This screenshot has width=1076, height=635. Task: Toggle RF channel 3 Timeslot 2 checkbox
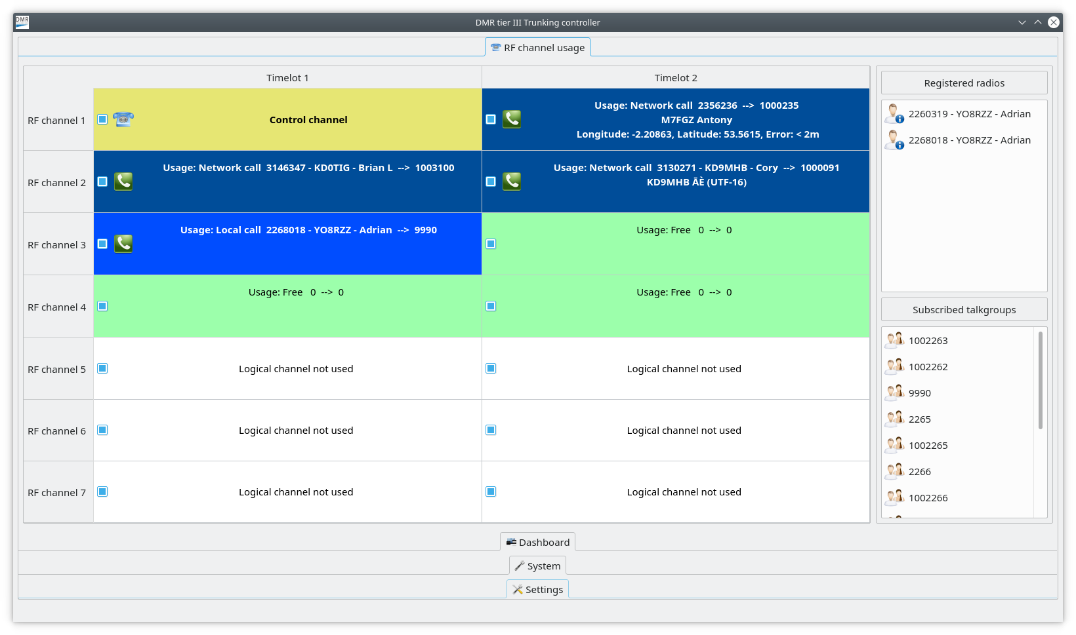[x=491, y=244]
